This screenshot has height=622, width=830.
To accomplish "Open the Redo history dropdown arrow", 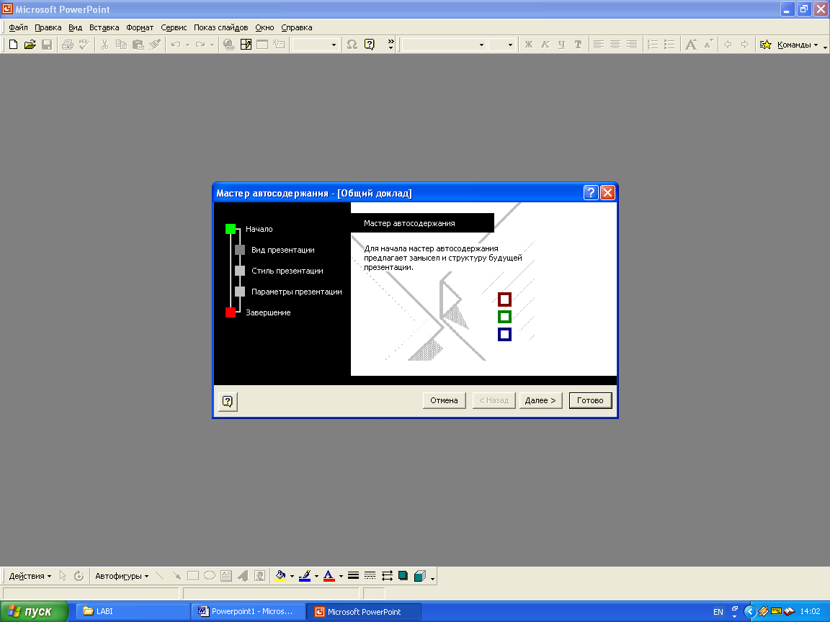I will [212, 45].
